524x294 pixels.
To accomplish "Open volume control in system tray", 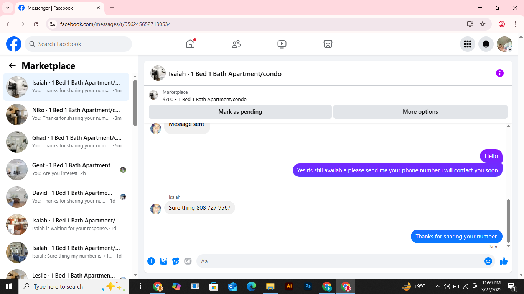I will (447, 286).
